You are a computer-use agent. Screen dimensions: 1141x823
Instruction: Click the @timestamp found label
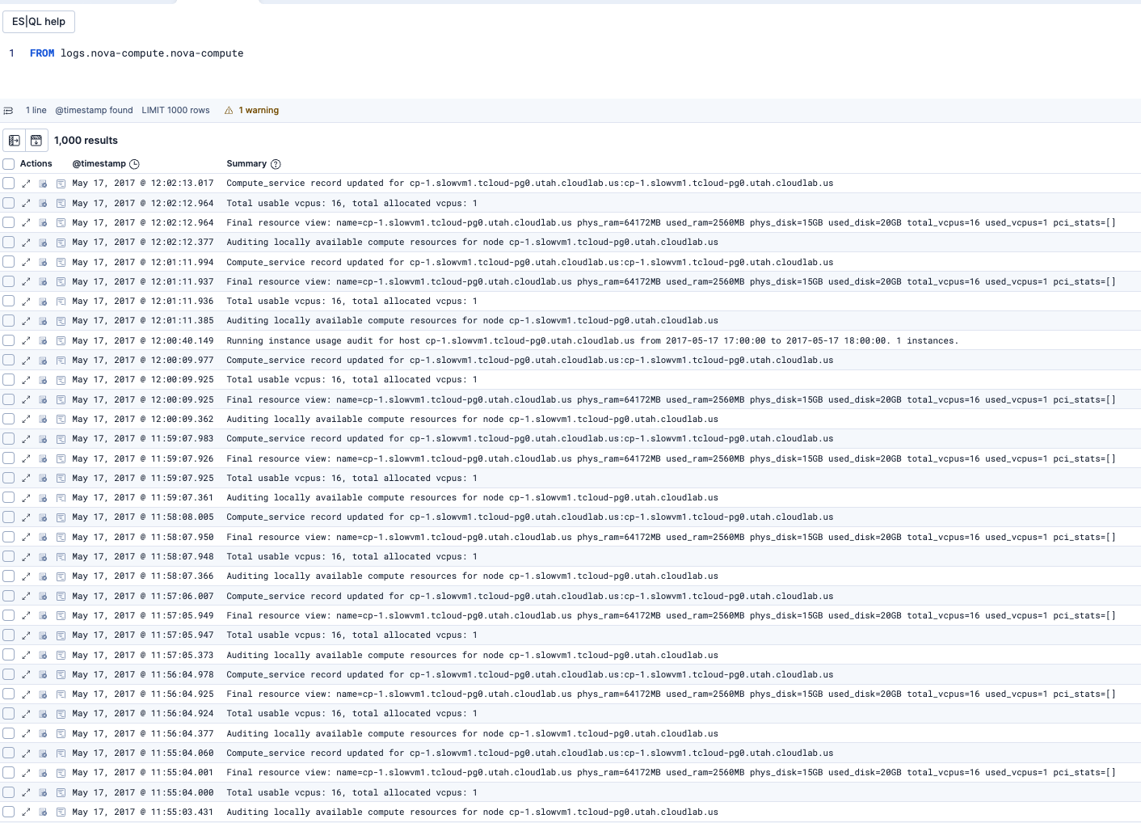pyautogui.click(x=94, y=111)
